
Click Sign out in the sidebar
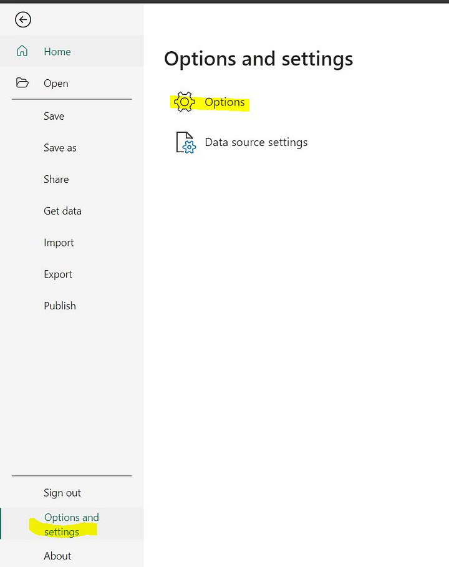[72, 493]
